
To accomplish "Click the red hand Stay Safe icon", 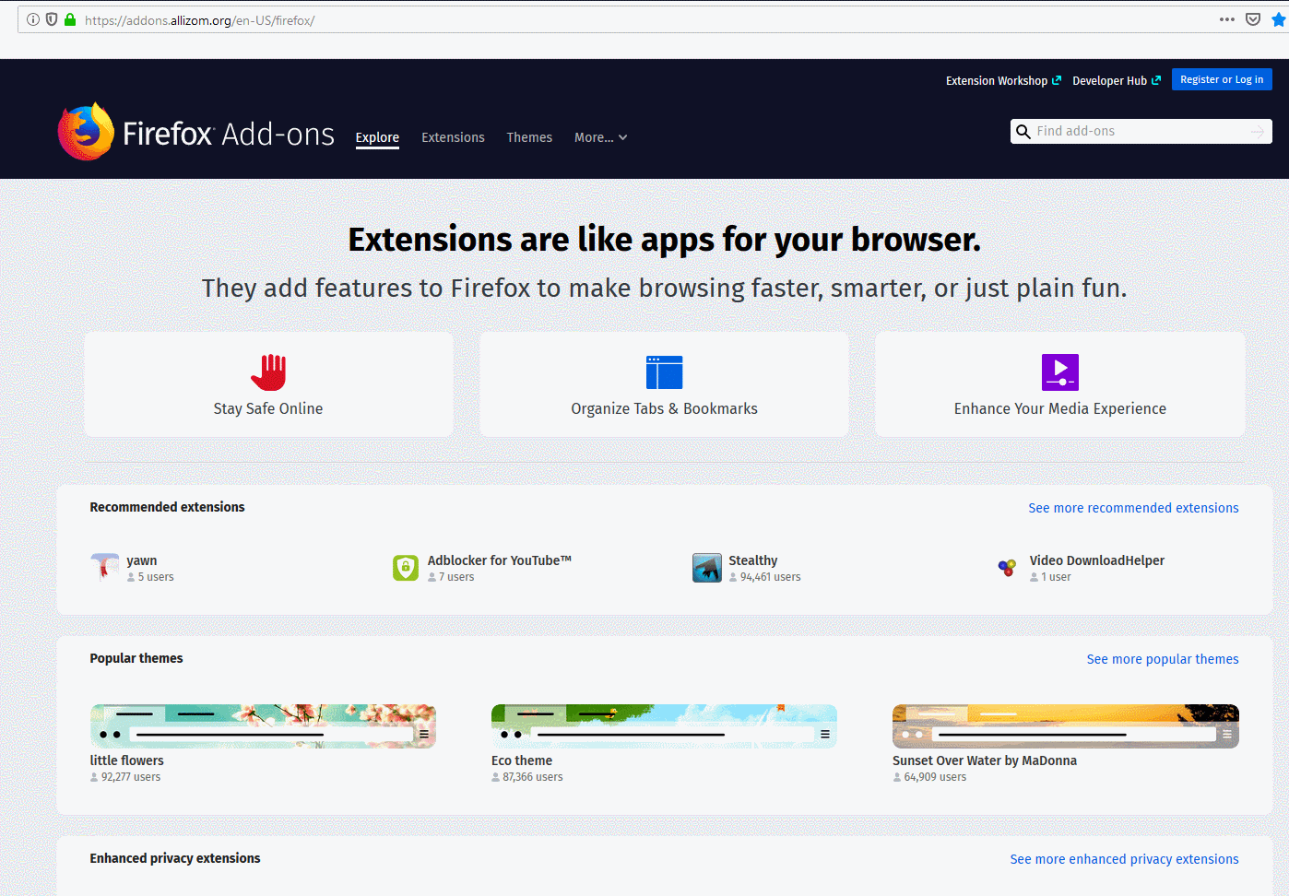I will (268, 372).
